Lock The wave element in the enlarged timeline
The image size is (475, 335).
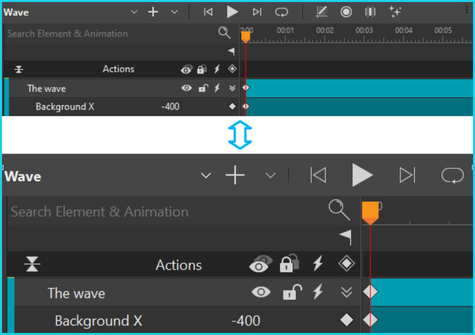[292, 292]
